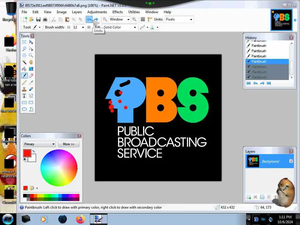Image resolution: width=300 pixels, height=225 pixels.
Task: Click the Undo arrow in main toolbar
Action: click(x=89, y=19)
